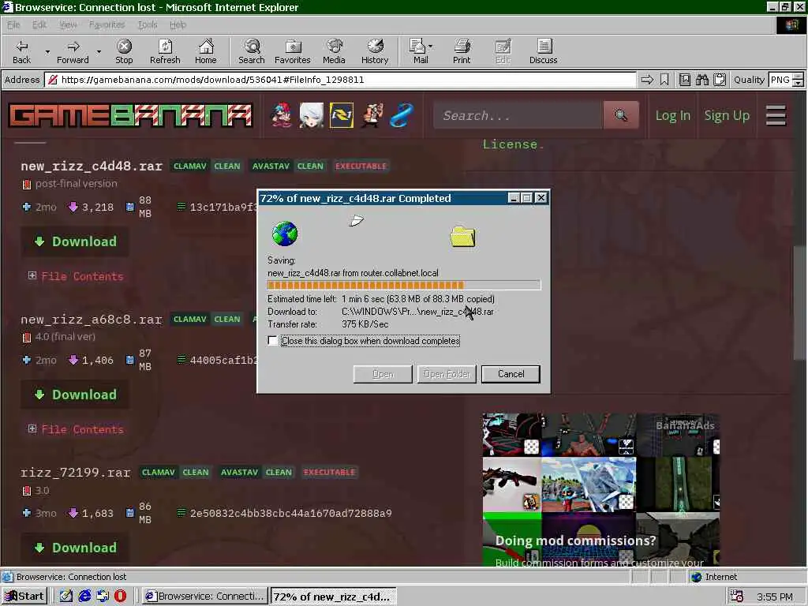Switch to '72% of new_rizz_c4d...' taskbar button
This screenshot has width=808, height=606.
click(x=334, y=597)
